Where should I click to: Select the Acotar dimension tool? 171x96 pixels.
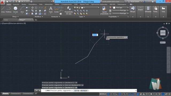56,10
